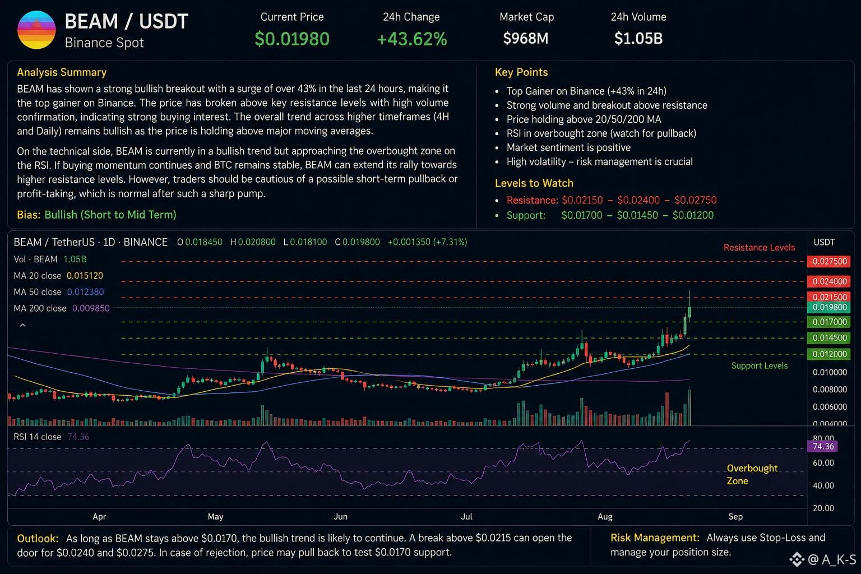The width and height of the screenshot is (861, 574).
Task: Select the 0.024000 resistance price label
Action: [x=828, y=281]
